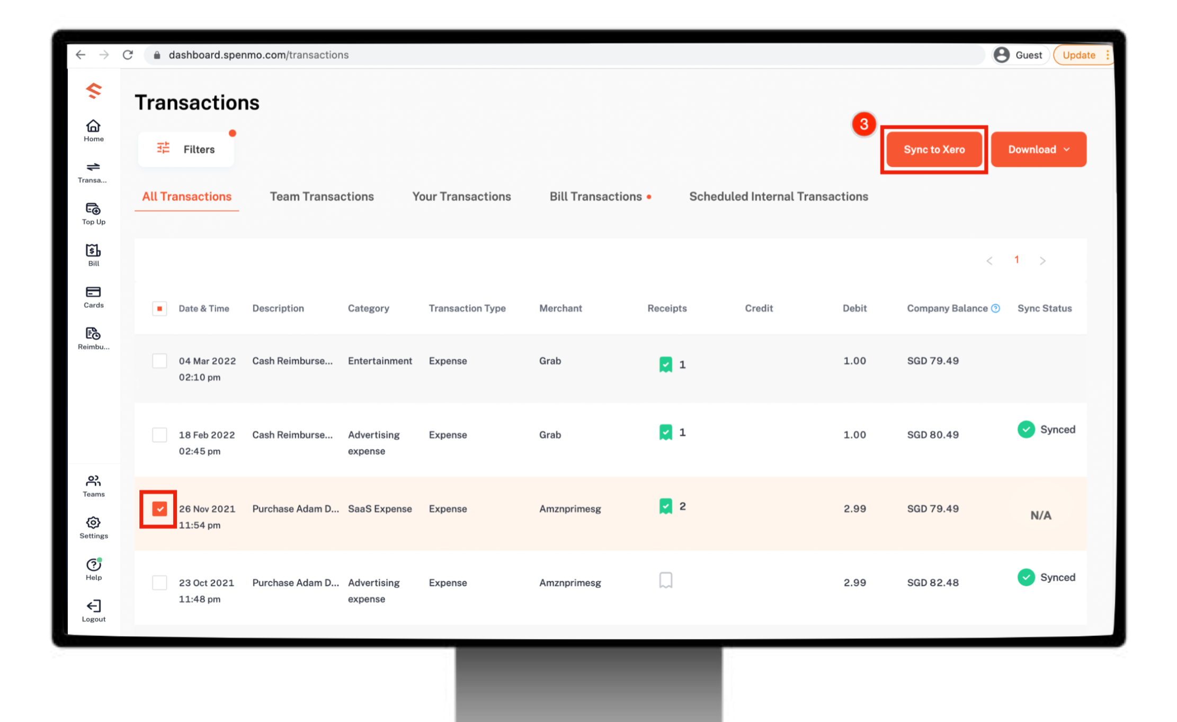Image resolution: width=1177 pixels, height=722 pixels.
Task: Open receipt icon for 18 Feb 2022 row
Action: click(x=666, y=432)
